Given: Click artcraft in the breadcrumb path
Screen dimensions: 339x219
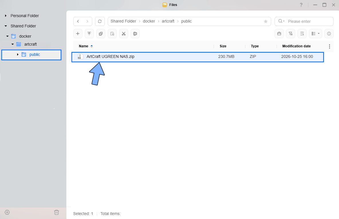Looking at the screenshot, I should pos(168,21).
